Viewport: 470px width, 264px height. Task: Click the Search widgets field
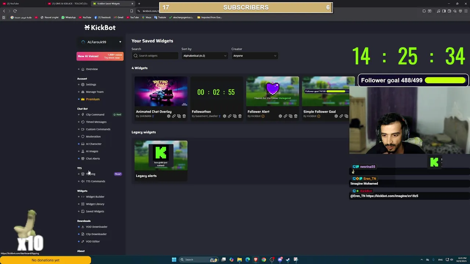[x=155, y=56]
